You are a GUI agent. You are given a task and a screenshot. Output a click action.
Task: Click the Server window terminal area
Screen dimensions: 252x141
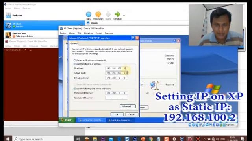(x=31, y=85)
